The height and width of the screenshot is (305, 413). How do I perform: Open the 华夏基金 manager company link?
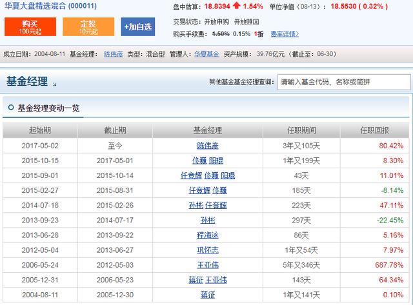coord(206,54)
